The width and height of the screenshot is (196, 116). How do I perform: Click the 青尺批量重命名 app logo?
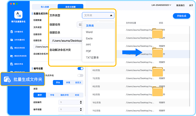click(18, 14)
